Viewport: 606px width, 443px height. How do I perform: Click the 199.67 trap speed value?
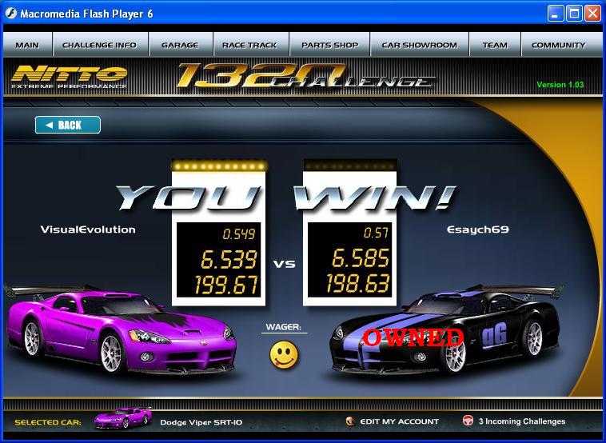[226, 285]
